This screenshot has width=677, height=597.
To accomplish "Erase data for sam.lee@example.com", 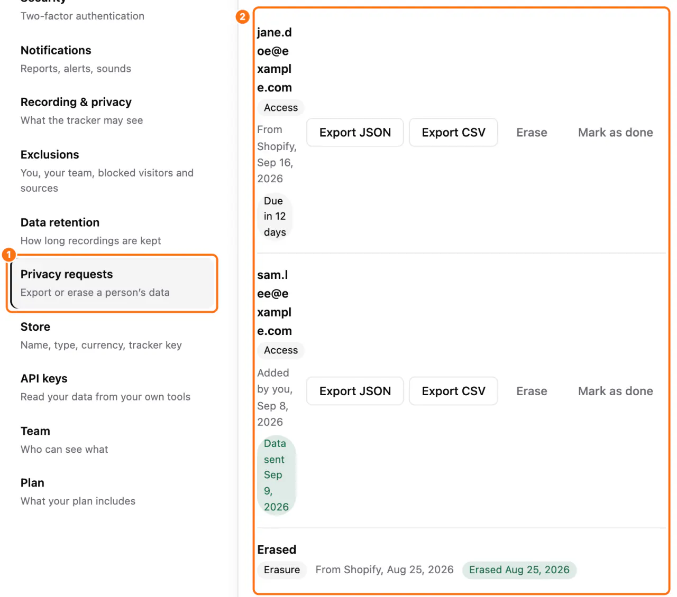I will [x=532, y=391].
